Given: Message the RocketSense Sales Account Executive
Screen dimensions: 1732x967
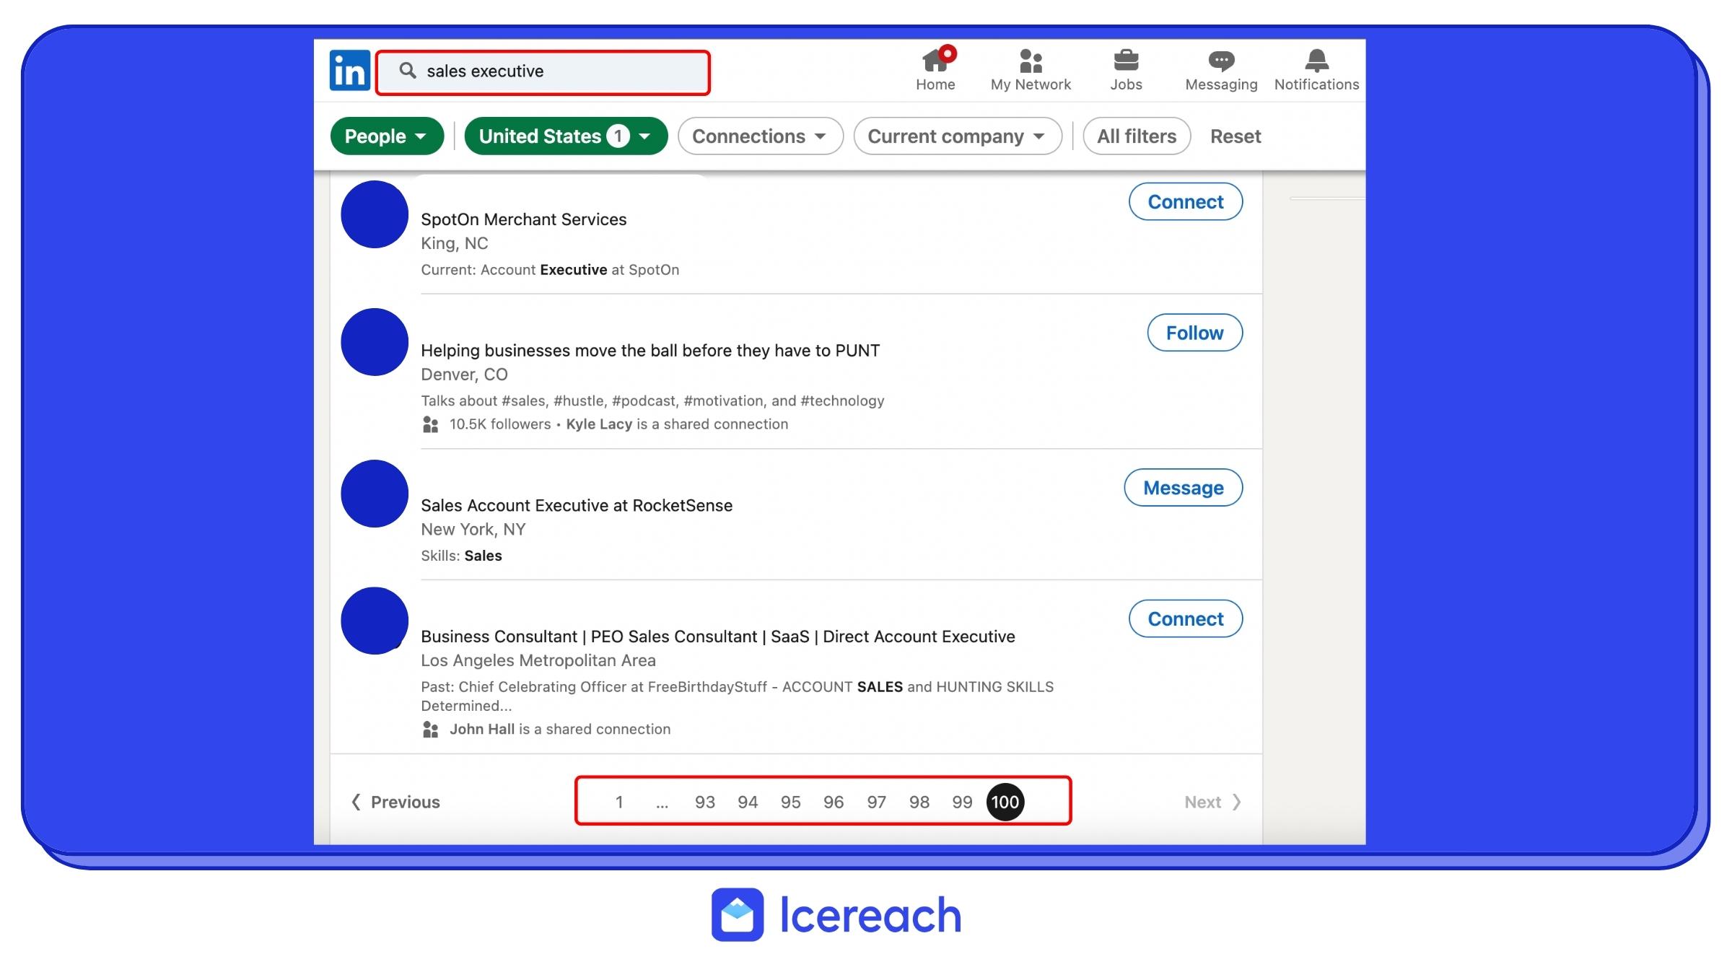Looking at the screenshot, I should [x=1183, y=488].
